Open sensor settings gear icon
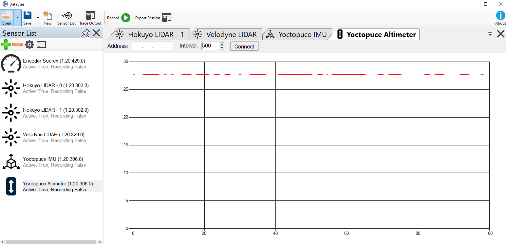The image size is (506, 244). 29,45
